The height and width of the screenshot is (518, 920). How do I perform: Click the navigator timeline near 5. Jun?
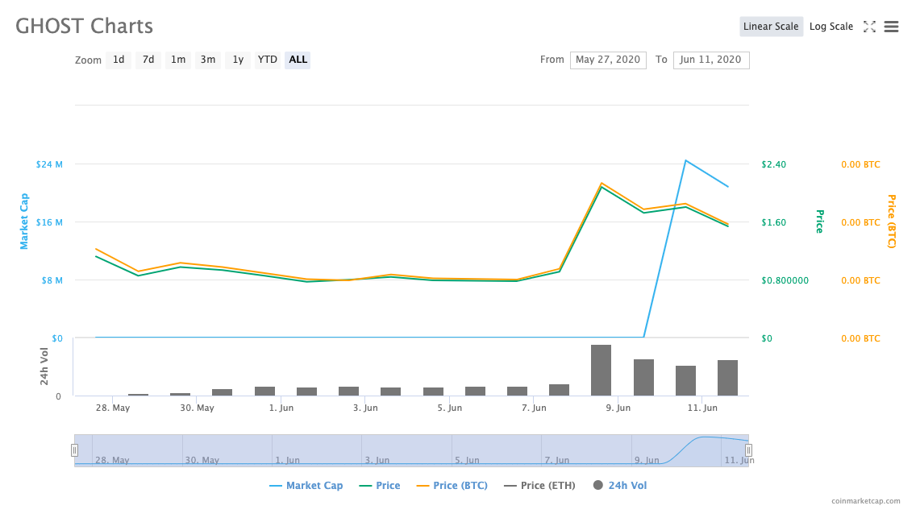pos(467,460)
